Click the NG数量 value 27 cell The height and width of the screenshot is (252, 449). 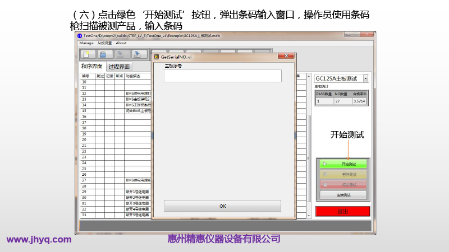[x=343, y=101]
